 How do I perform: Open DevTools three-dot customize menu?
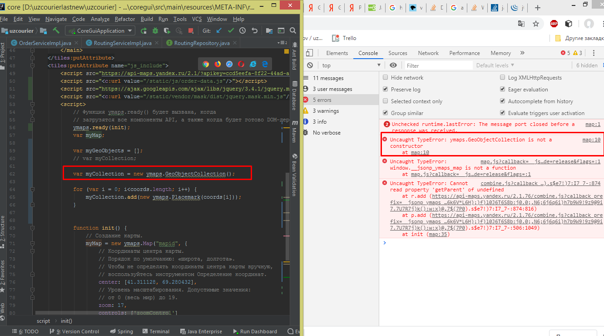pyautogui.click(x=593, y=53)
